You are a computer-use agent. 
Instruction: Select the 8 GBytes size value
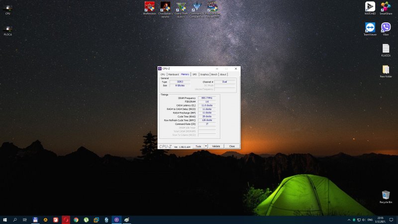pos(180,86)
